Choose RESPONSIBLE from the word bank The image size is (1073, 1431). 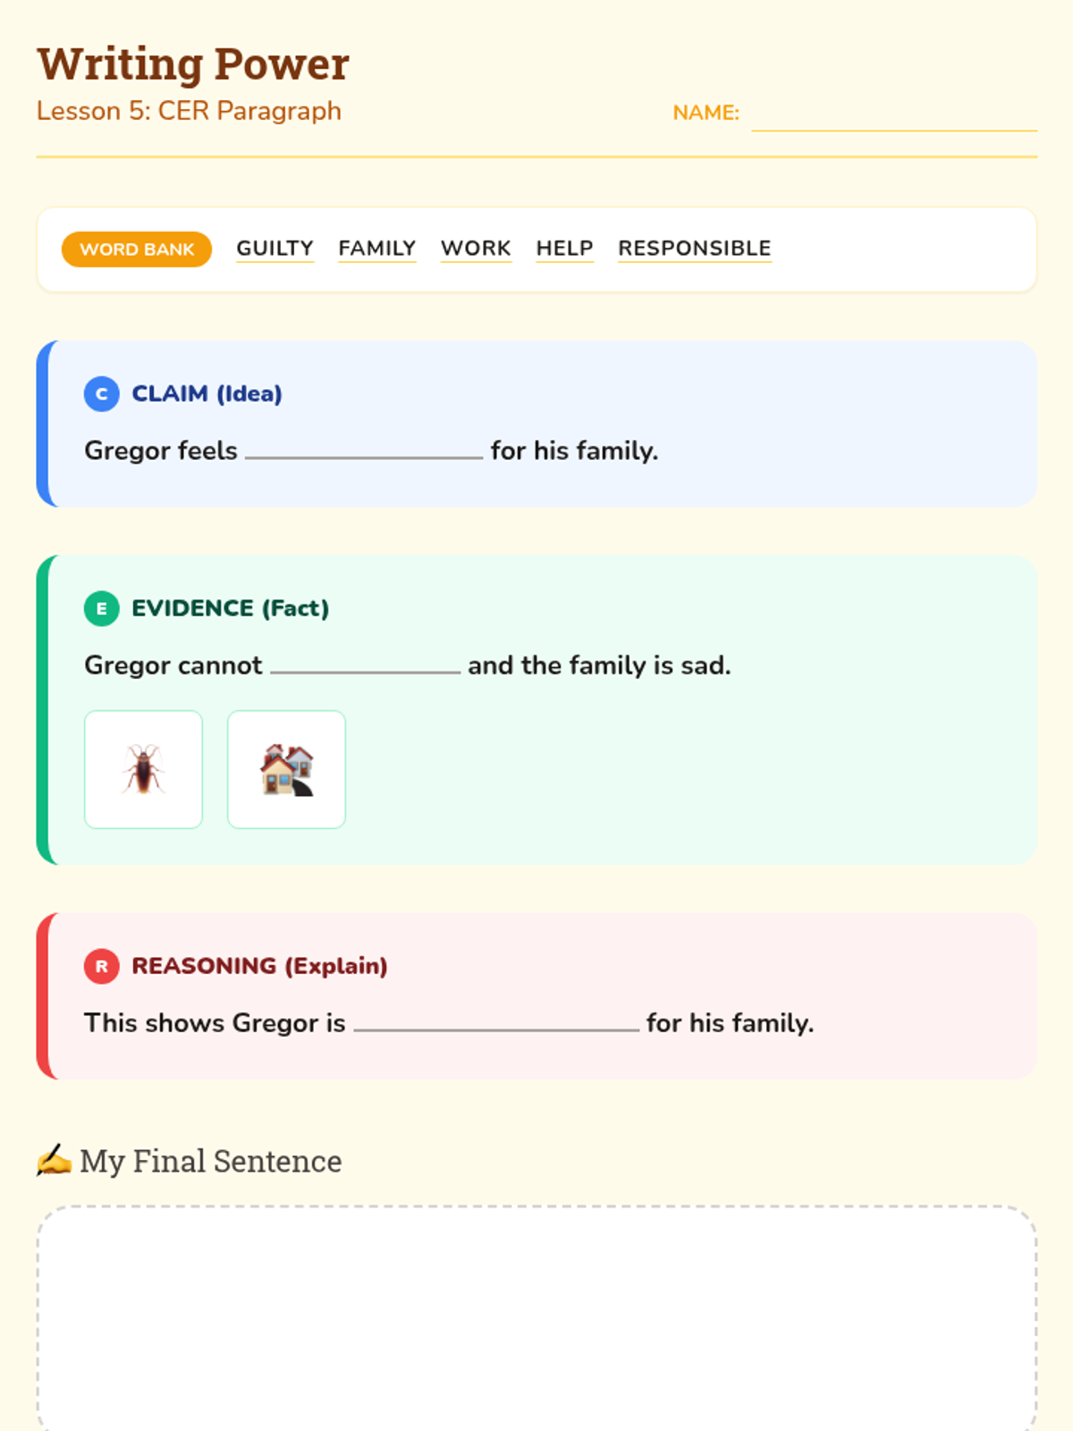point(695,248)
